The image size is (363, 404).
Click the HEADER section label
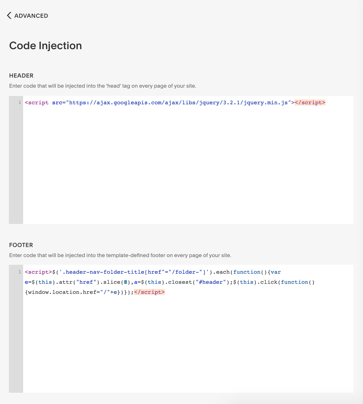point(21,76)
